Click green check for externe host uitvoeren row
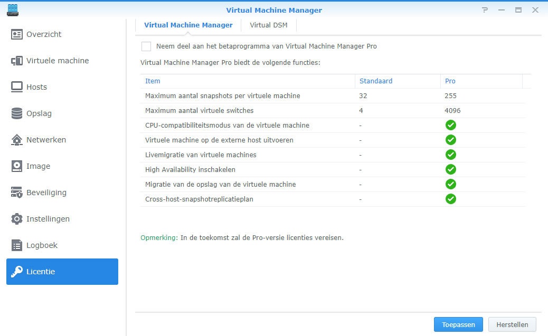 (x=451, y=140)
